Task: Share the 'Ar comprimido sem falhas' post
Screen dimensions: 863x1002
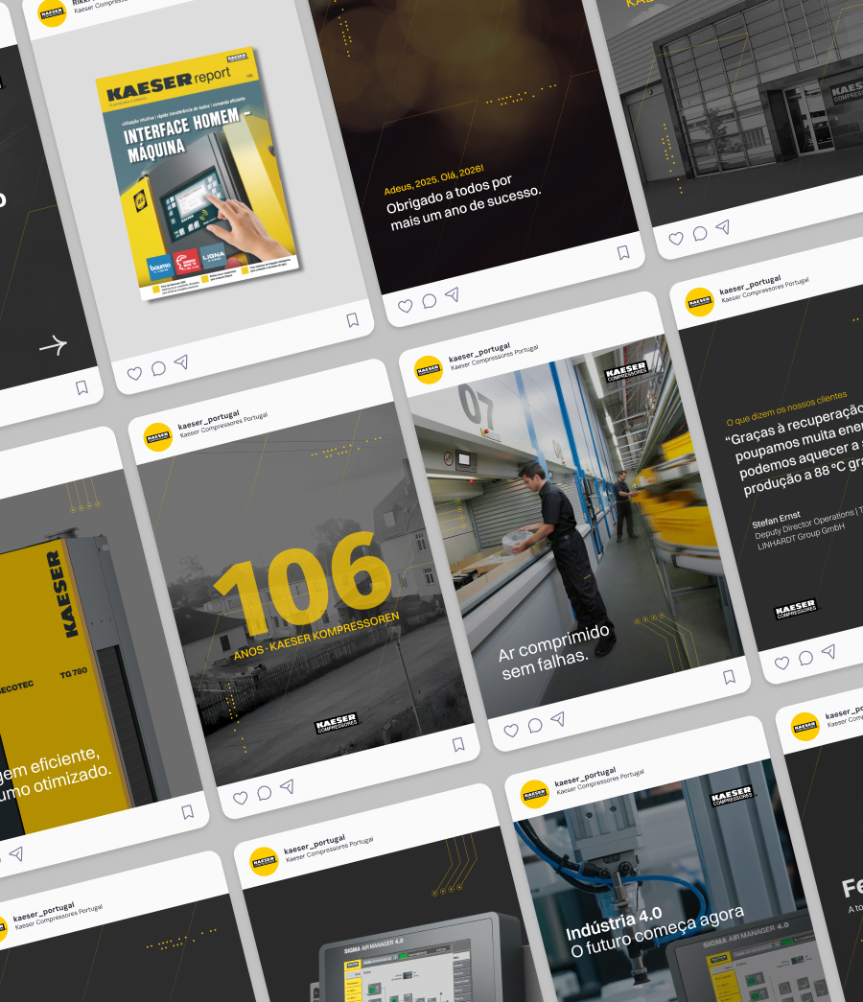Action: (559, 719)
